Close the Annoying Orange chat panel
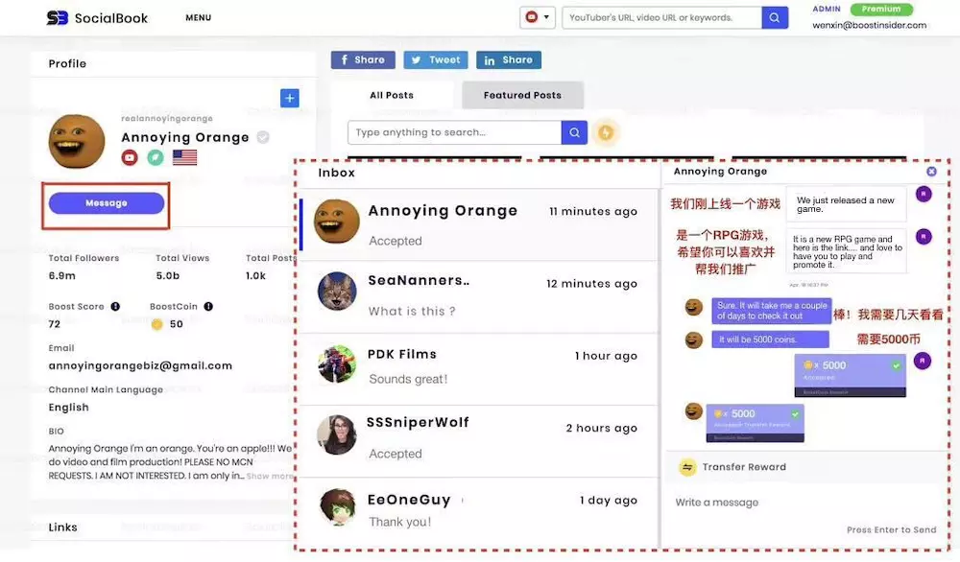 tap(931, 172)
